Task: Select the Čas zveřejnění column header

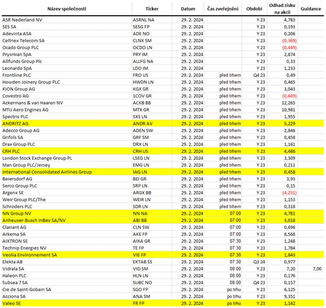Action: [222, 9]
